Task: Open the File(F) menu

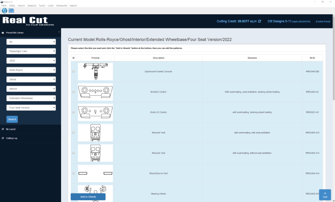Action: click(x=4, y=6)
